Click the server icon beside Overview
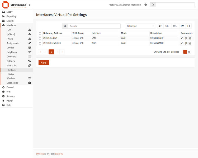Image resolution: width=198 pixels, height=158 pixels. (x=30, y=57)
